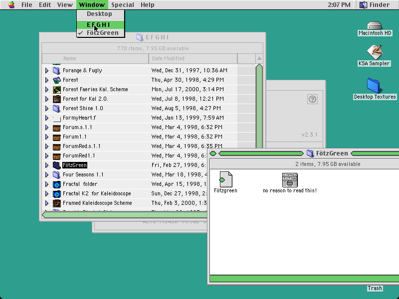The width and height of the screenshot is (399, 299).
Task: Click the Forange & Fugly folder icon
Action: coord(56,70)
